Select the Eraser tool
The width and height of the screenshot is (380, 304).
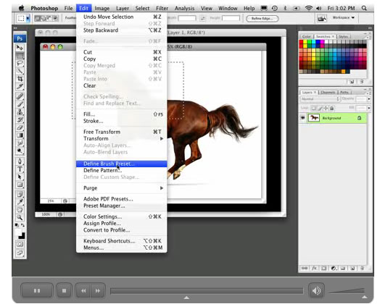coord(20,127)
